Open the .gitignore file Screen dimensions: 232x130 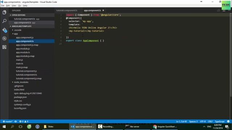click(18, 86)
